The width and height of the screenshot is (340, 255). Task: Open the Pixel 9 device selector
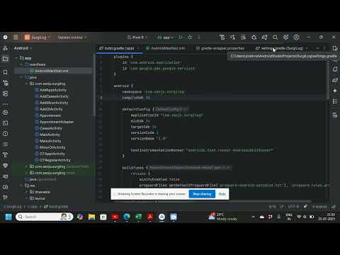(x=137, y=38)
